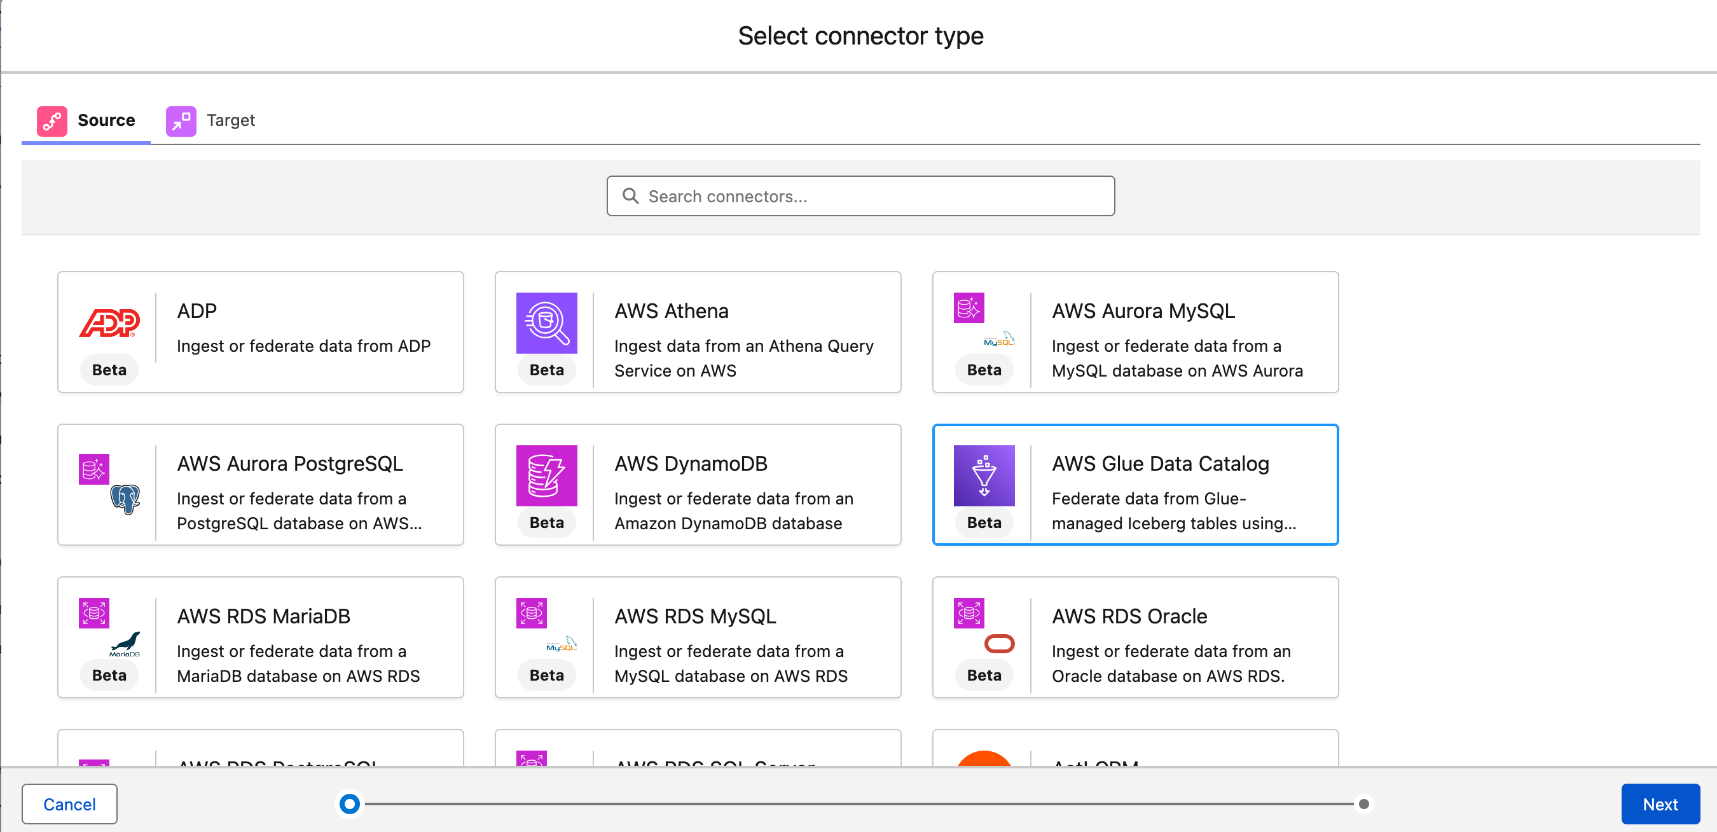Click 'Oracle database on AWS RDS.' description
This screenshot has height=832, width=1717.
pos(1168,676)
